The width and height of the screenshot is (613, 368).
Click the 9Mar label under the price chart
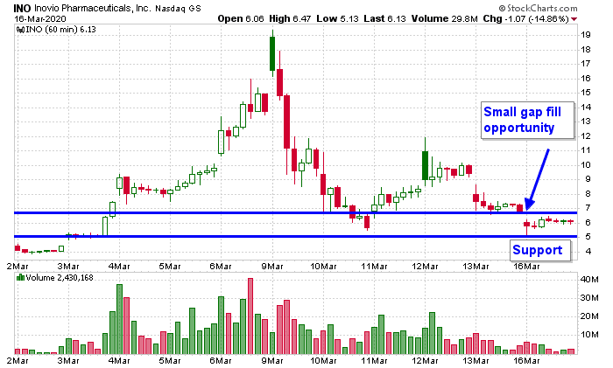click(272, 267)
